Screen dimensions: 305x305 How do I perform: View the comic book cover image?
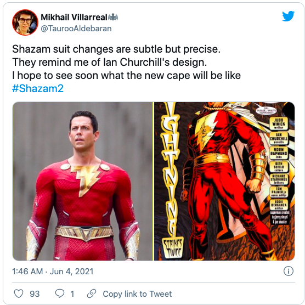(x=224, y=181)
